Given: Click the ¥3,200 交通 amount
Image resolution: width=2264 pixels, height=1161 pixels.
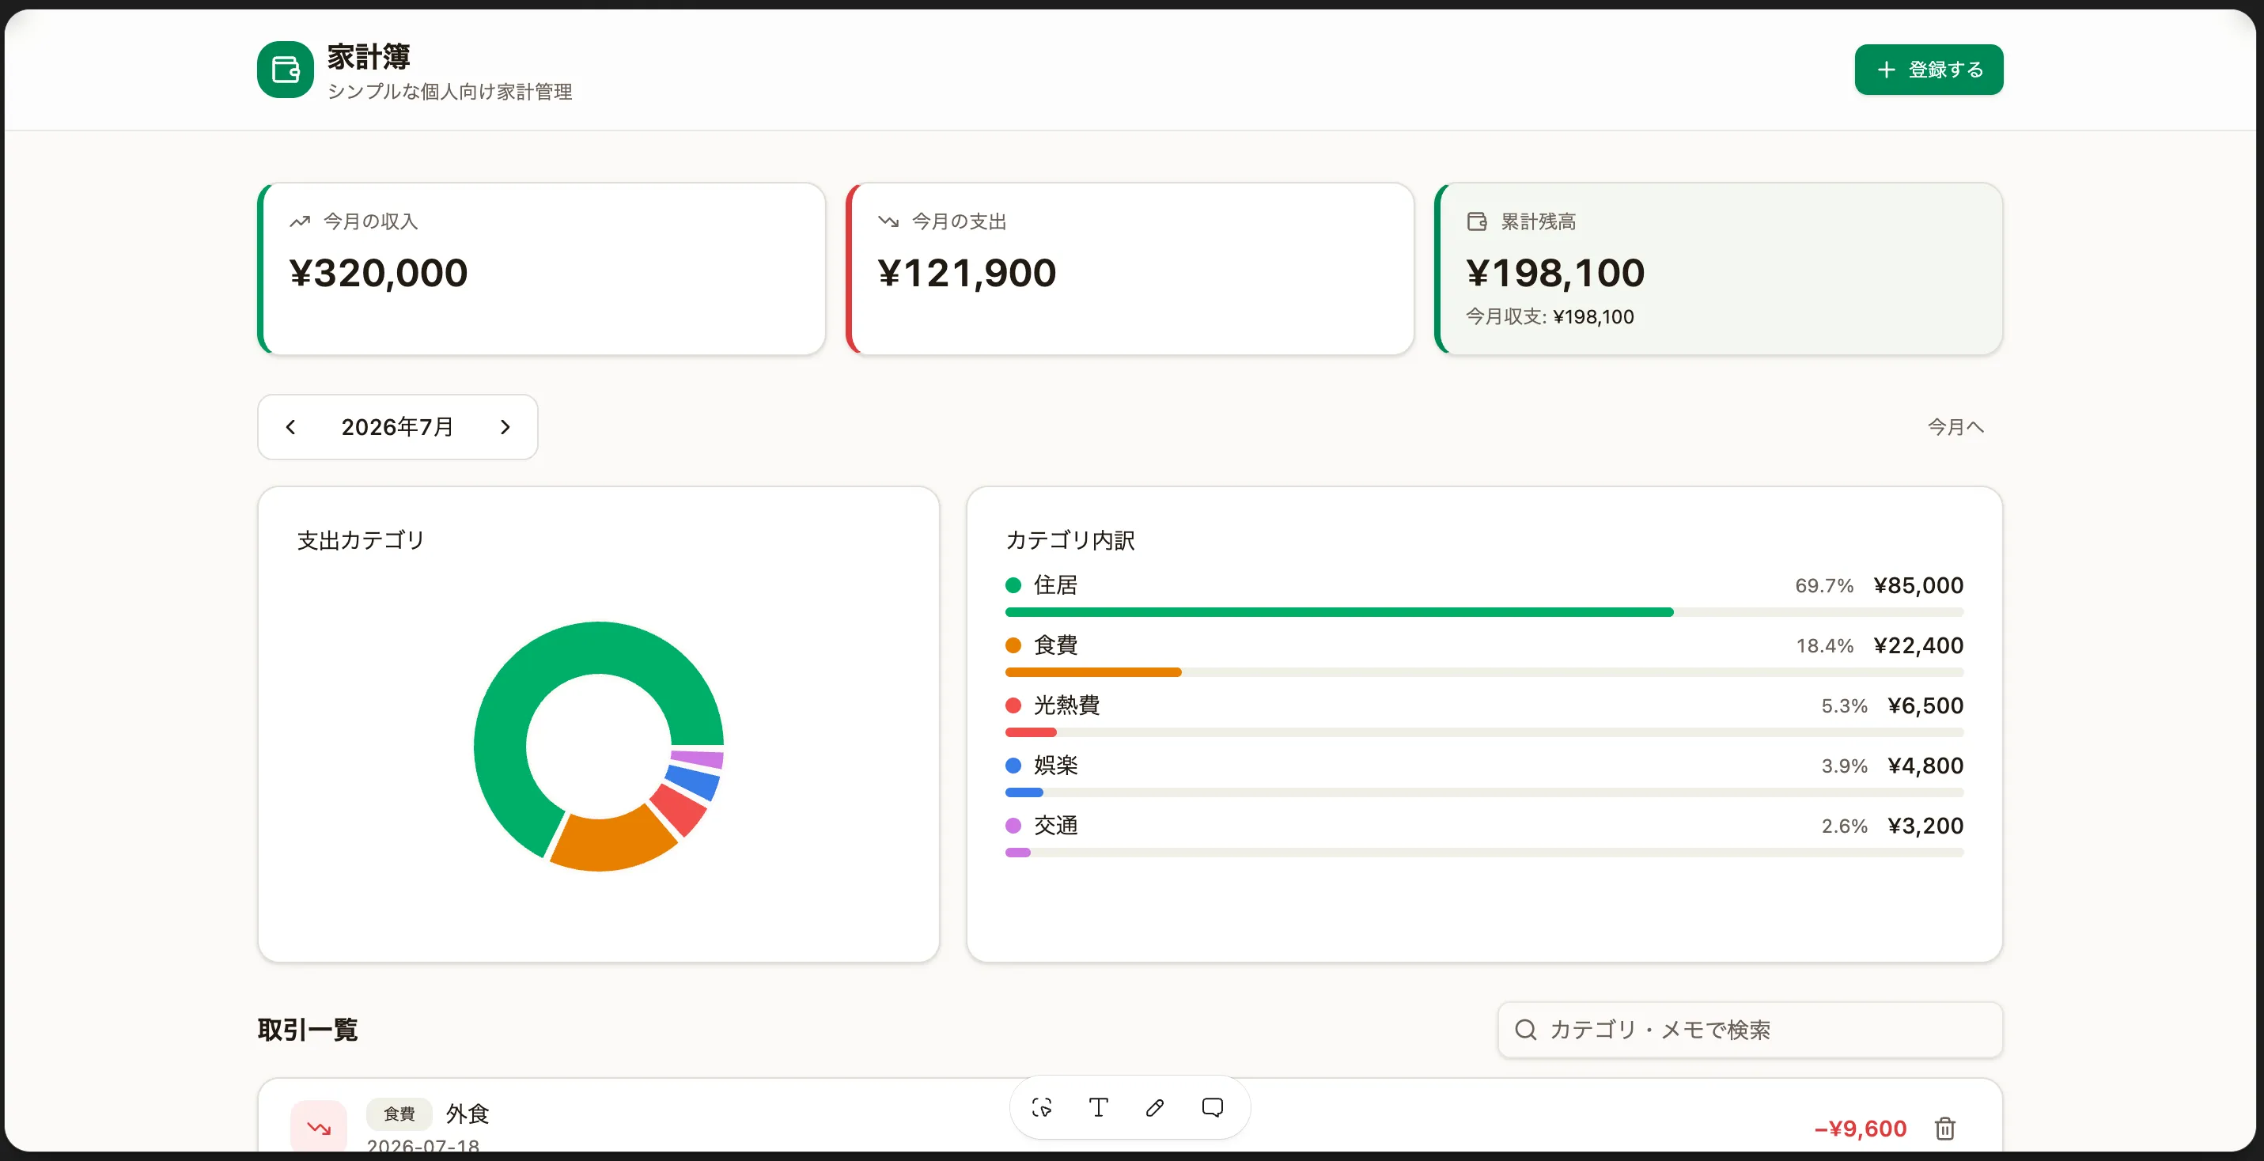Looking at the screenshot, I should pyautogui.click(x=1925, y=826).
